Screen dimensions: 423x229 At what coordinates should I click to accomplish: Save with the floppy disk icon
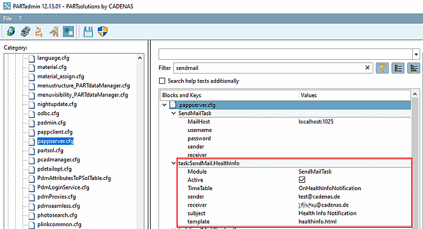pyautogui.click(x=88, y=32)
